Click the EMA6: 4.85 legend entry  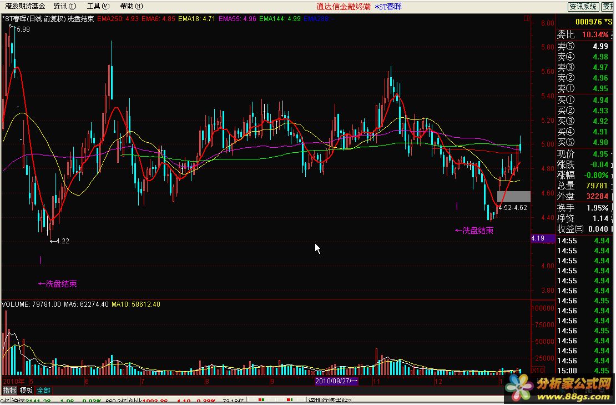(x=158, y=19)
